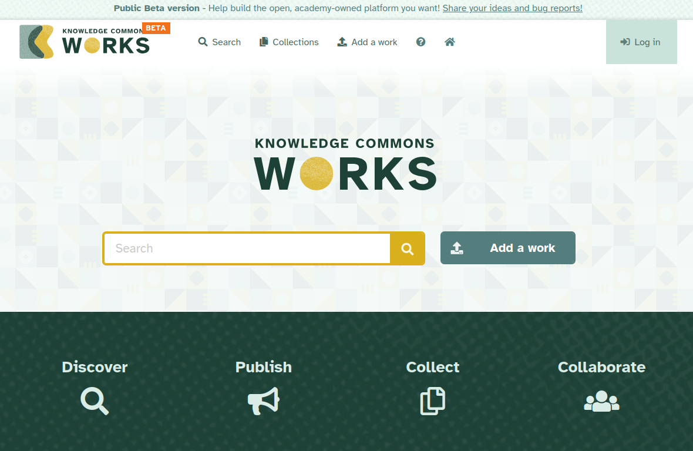Click the orange BETA badge
The width and height of the screenshot is (693, 451).
[156, 28]
